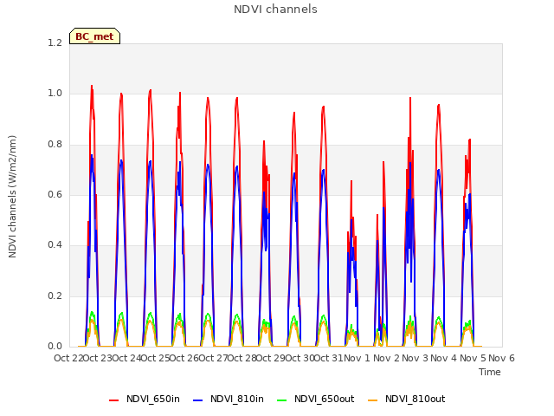This screenshot has width=554, height=416.
Task: Click the Nov 6 x-axis tick label
Action: pyautogui.click(x=502, y=358)
